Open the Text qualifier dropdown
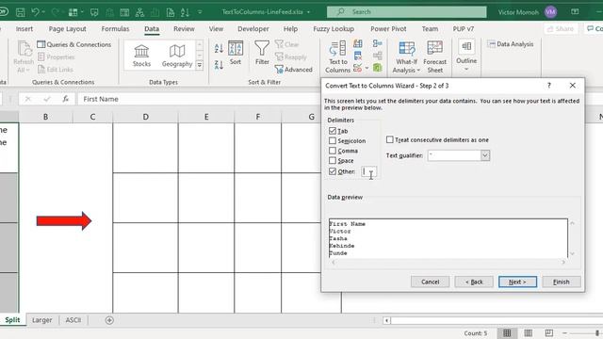This screenshot has width=603, height=339. tap(485, 155)
